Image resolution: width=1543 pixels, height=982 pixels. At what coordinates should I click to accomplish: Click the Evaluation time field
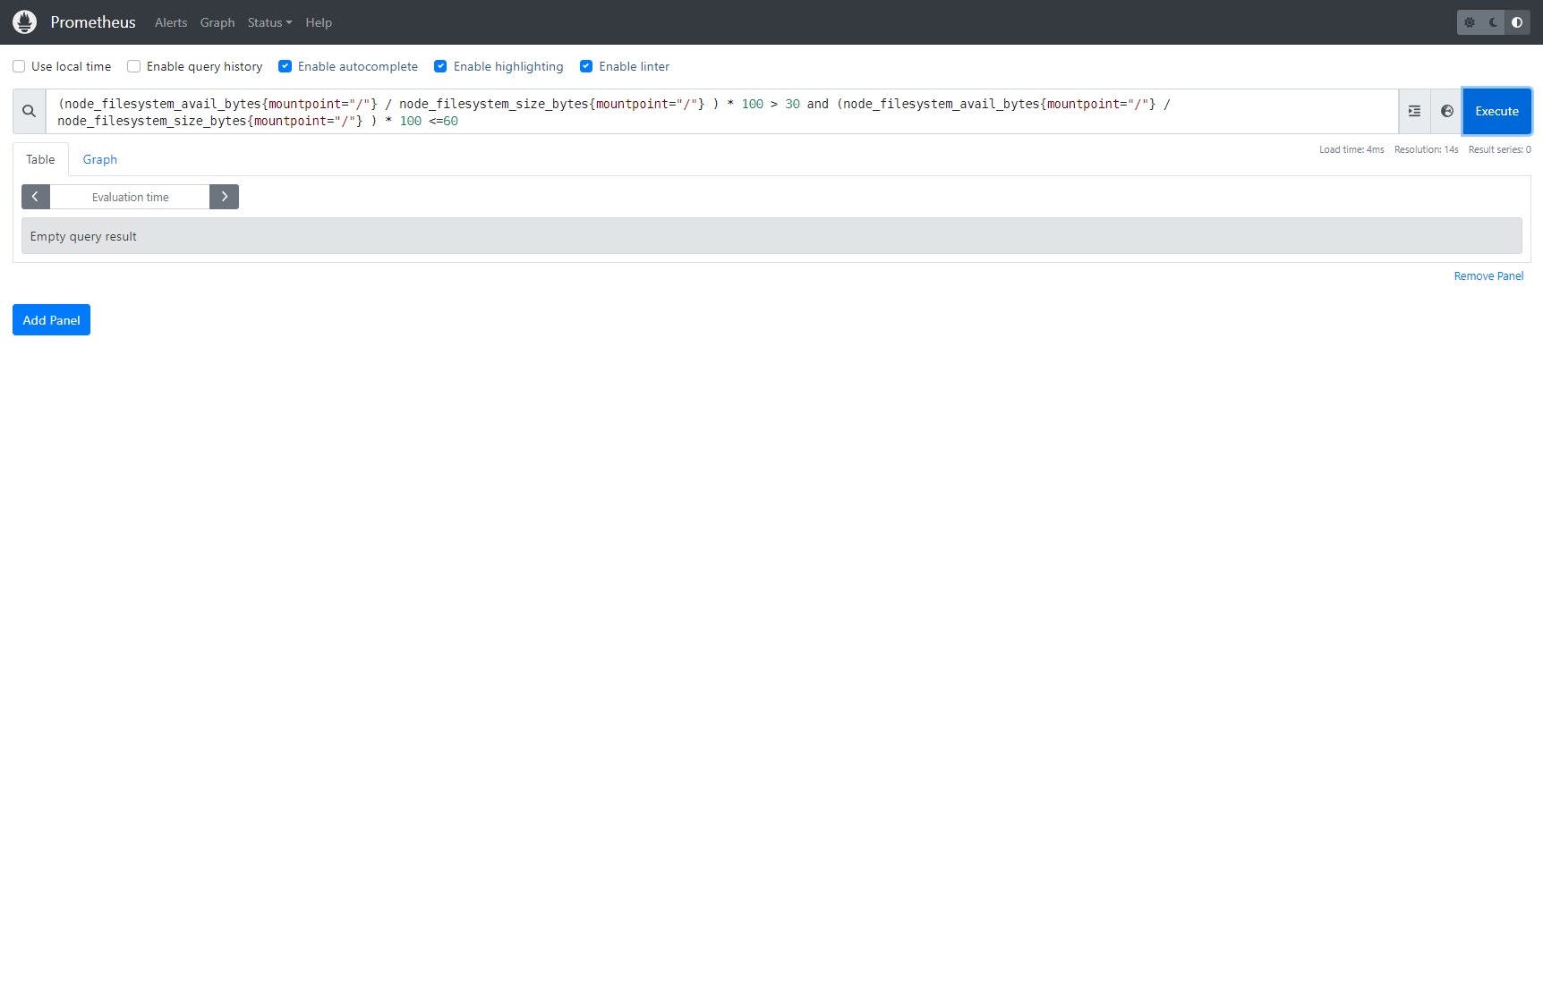130,197
